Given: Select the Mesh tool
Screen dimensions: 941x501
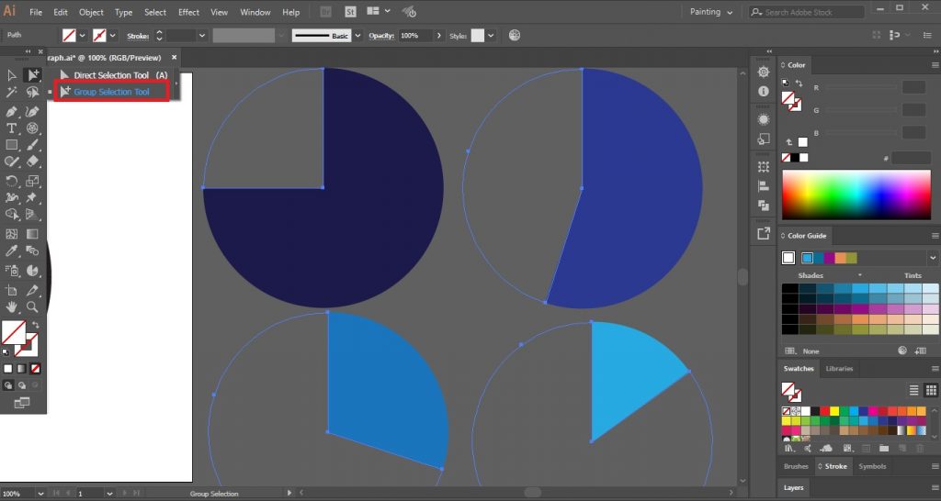Looking at the screenshot, I should 11,234.
